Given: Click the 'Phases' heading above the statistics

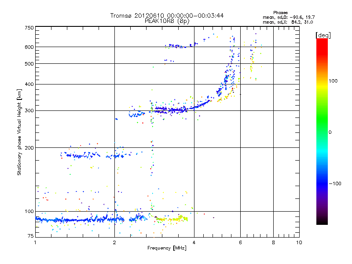Looking at the screenshot, I should pyautogui.click(x=280, y=13).
